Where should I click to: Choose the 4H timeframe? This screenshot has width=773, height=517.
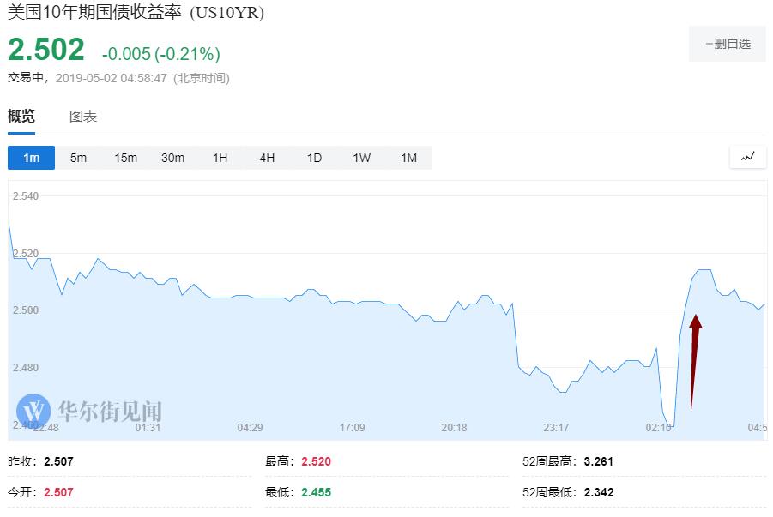pyautogui.click(x=267, y=158)
